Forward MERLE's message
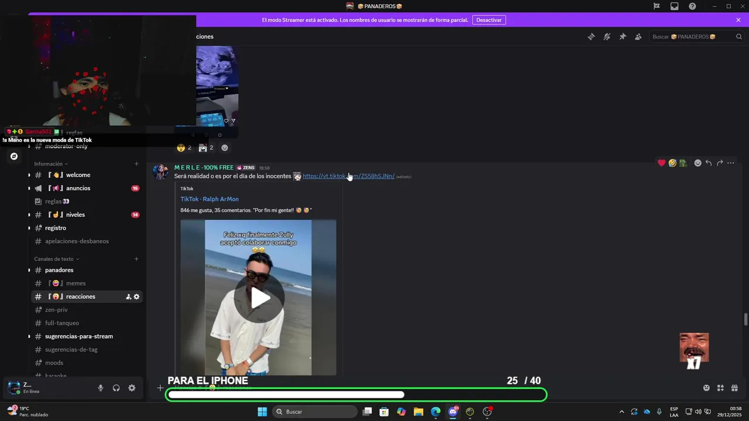Viewport: 749px width, 421px height. 720,163
